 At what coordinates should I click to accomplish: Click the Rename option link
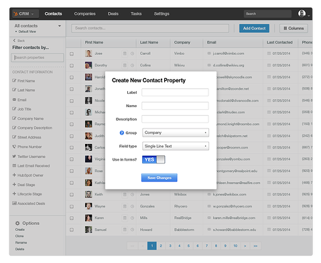coord(21,242)
